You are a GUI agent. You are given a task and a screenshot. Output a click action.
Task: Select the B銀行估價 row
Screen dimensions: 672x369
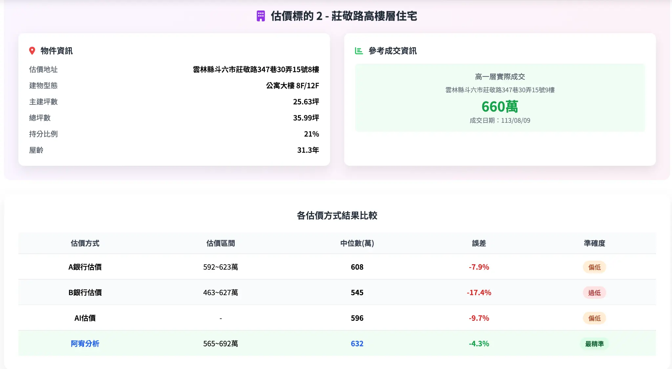[x=85, y=293]
